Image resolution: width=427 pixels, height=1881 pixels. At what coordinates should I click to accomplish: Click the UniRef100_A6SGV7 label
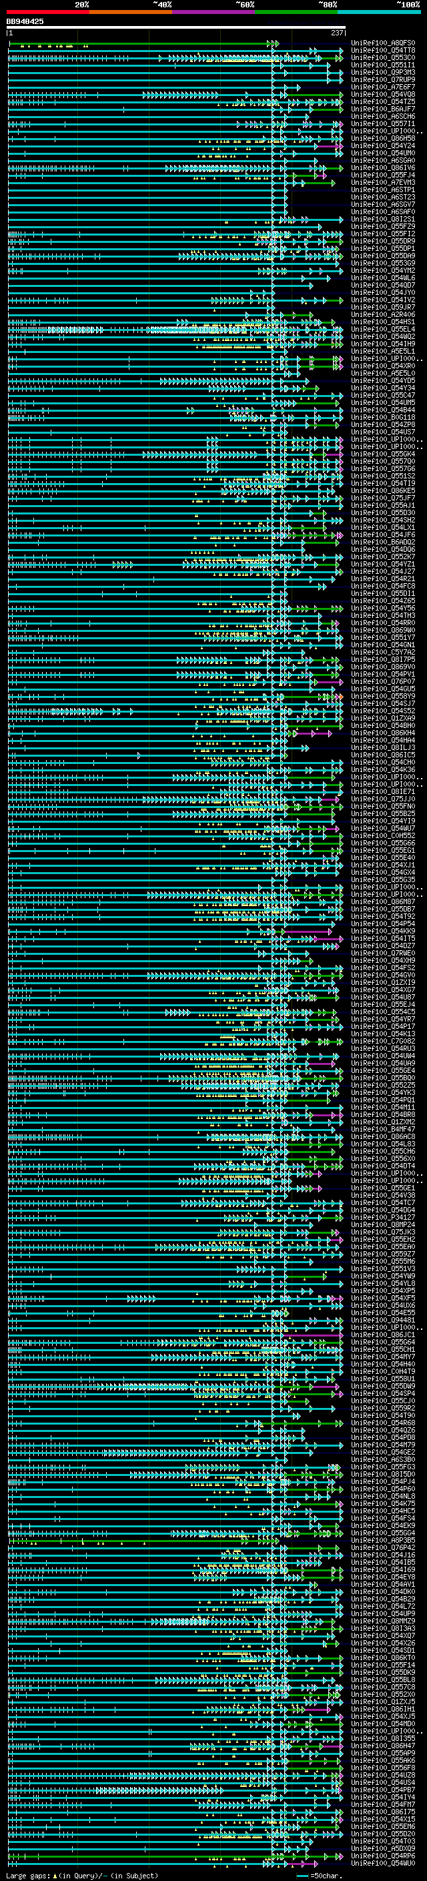click(382, 204)
